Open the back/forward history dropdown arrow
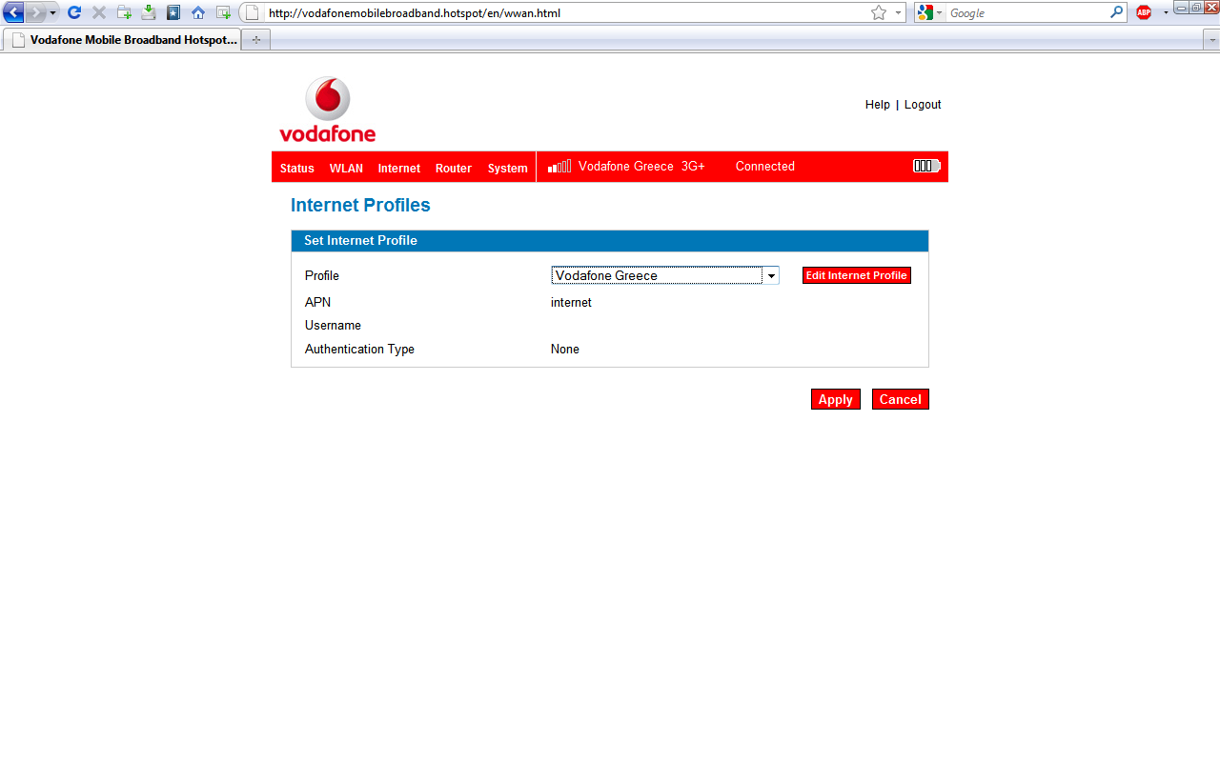 (x=53, y=13)
